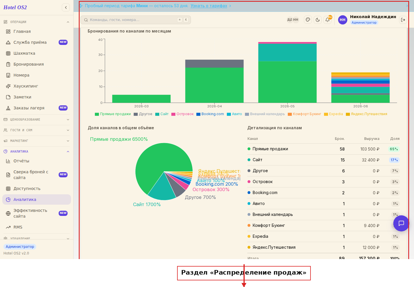Click the Хаускипинг sparkle icon
414x287 pixels.
coord(8,86)
